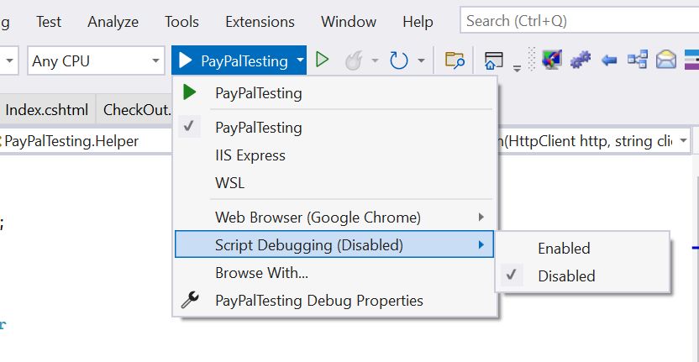Open the method navigation dropdown arrow
Screen dimensions: 699x362
click(x=683, y=141)
